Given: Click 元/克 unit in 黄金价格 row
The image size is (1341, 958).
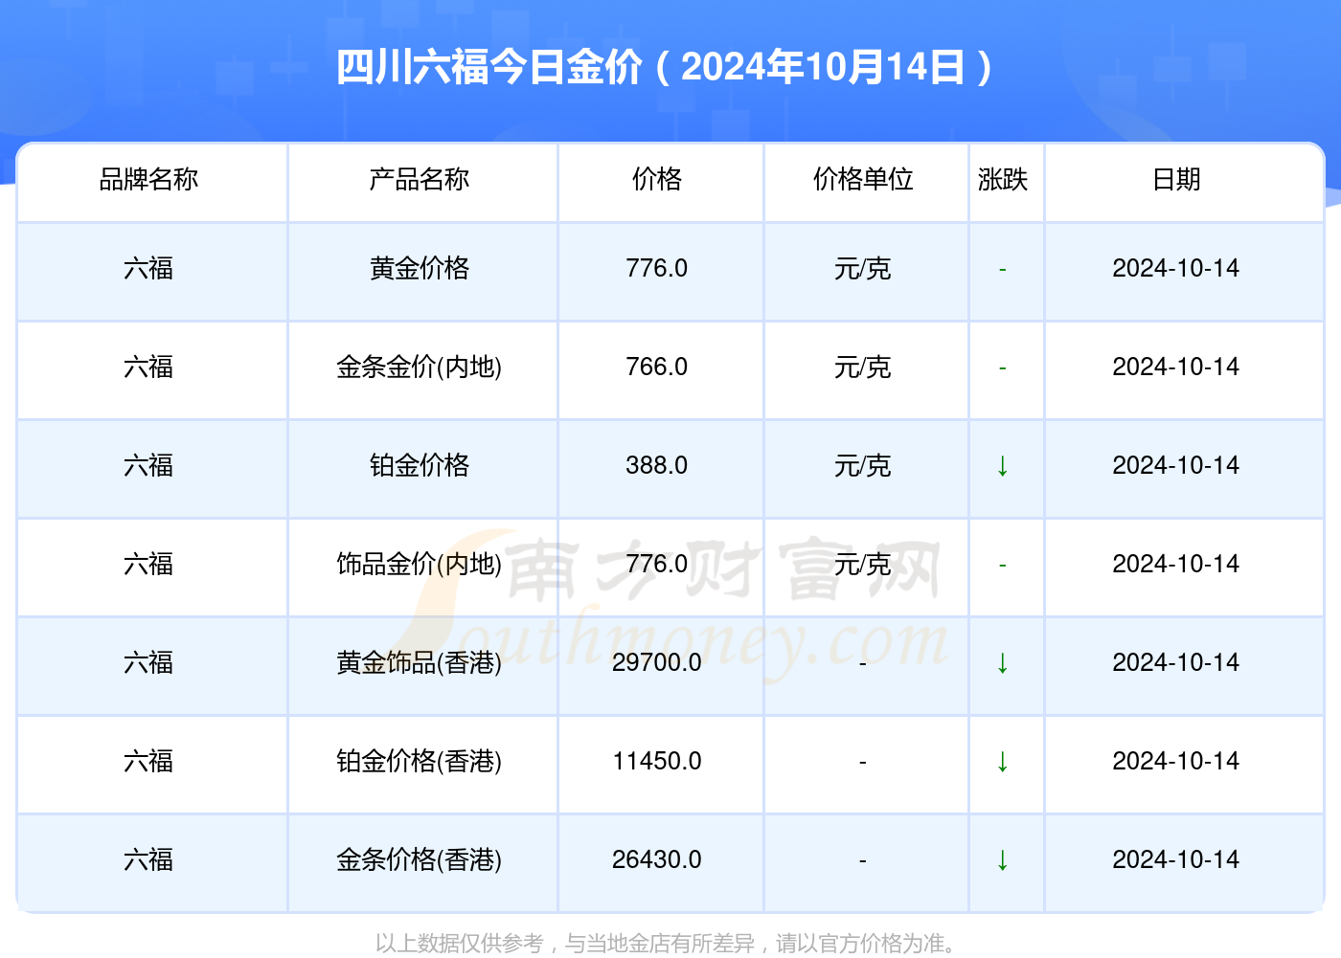Looking at the screenshot, I should (863, 268).
